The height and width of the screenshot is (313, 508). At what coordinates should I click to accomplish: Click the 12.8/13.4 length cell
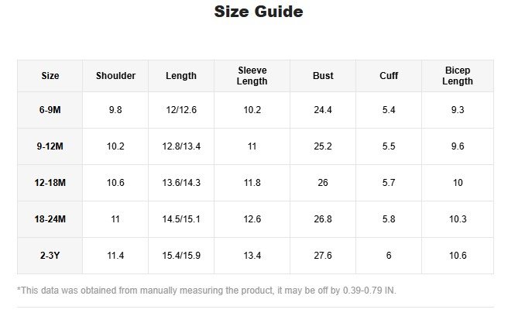(181, 146)
